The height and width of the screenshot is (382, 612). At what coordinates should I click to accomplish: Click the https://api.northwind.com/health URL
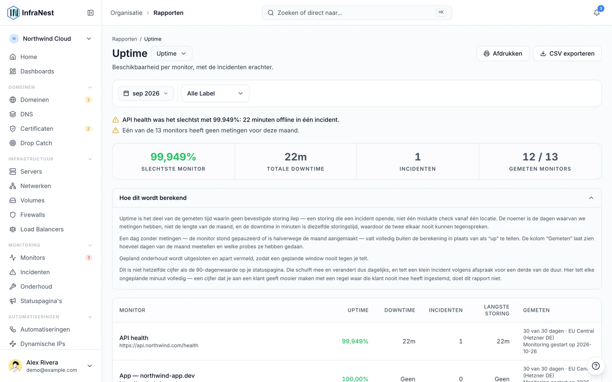pos(159,345)
